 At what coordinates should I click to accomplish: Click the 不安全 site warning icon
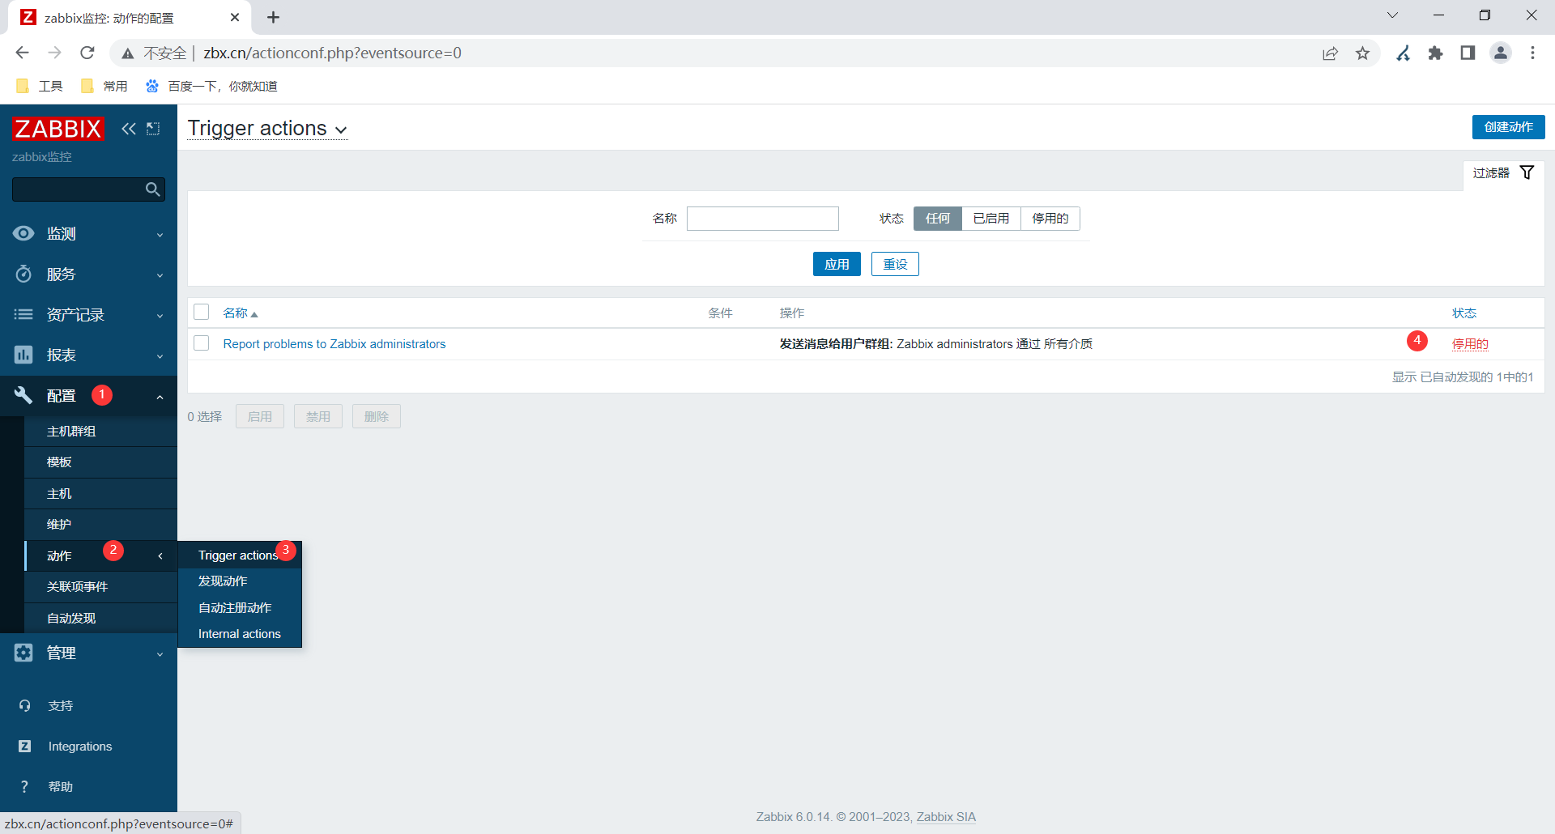click(x=127, y=53)
